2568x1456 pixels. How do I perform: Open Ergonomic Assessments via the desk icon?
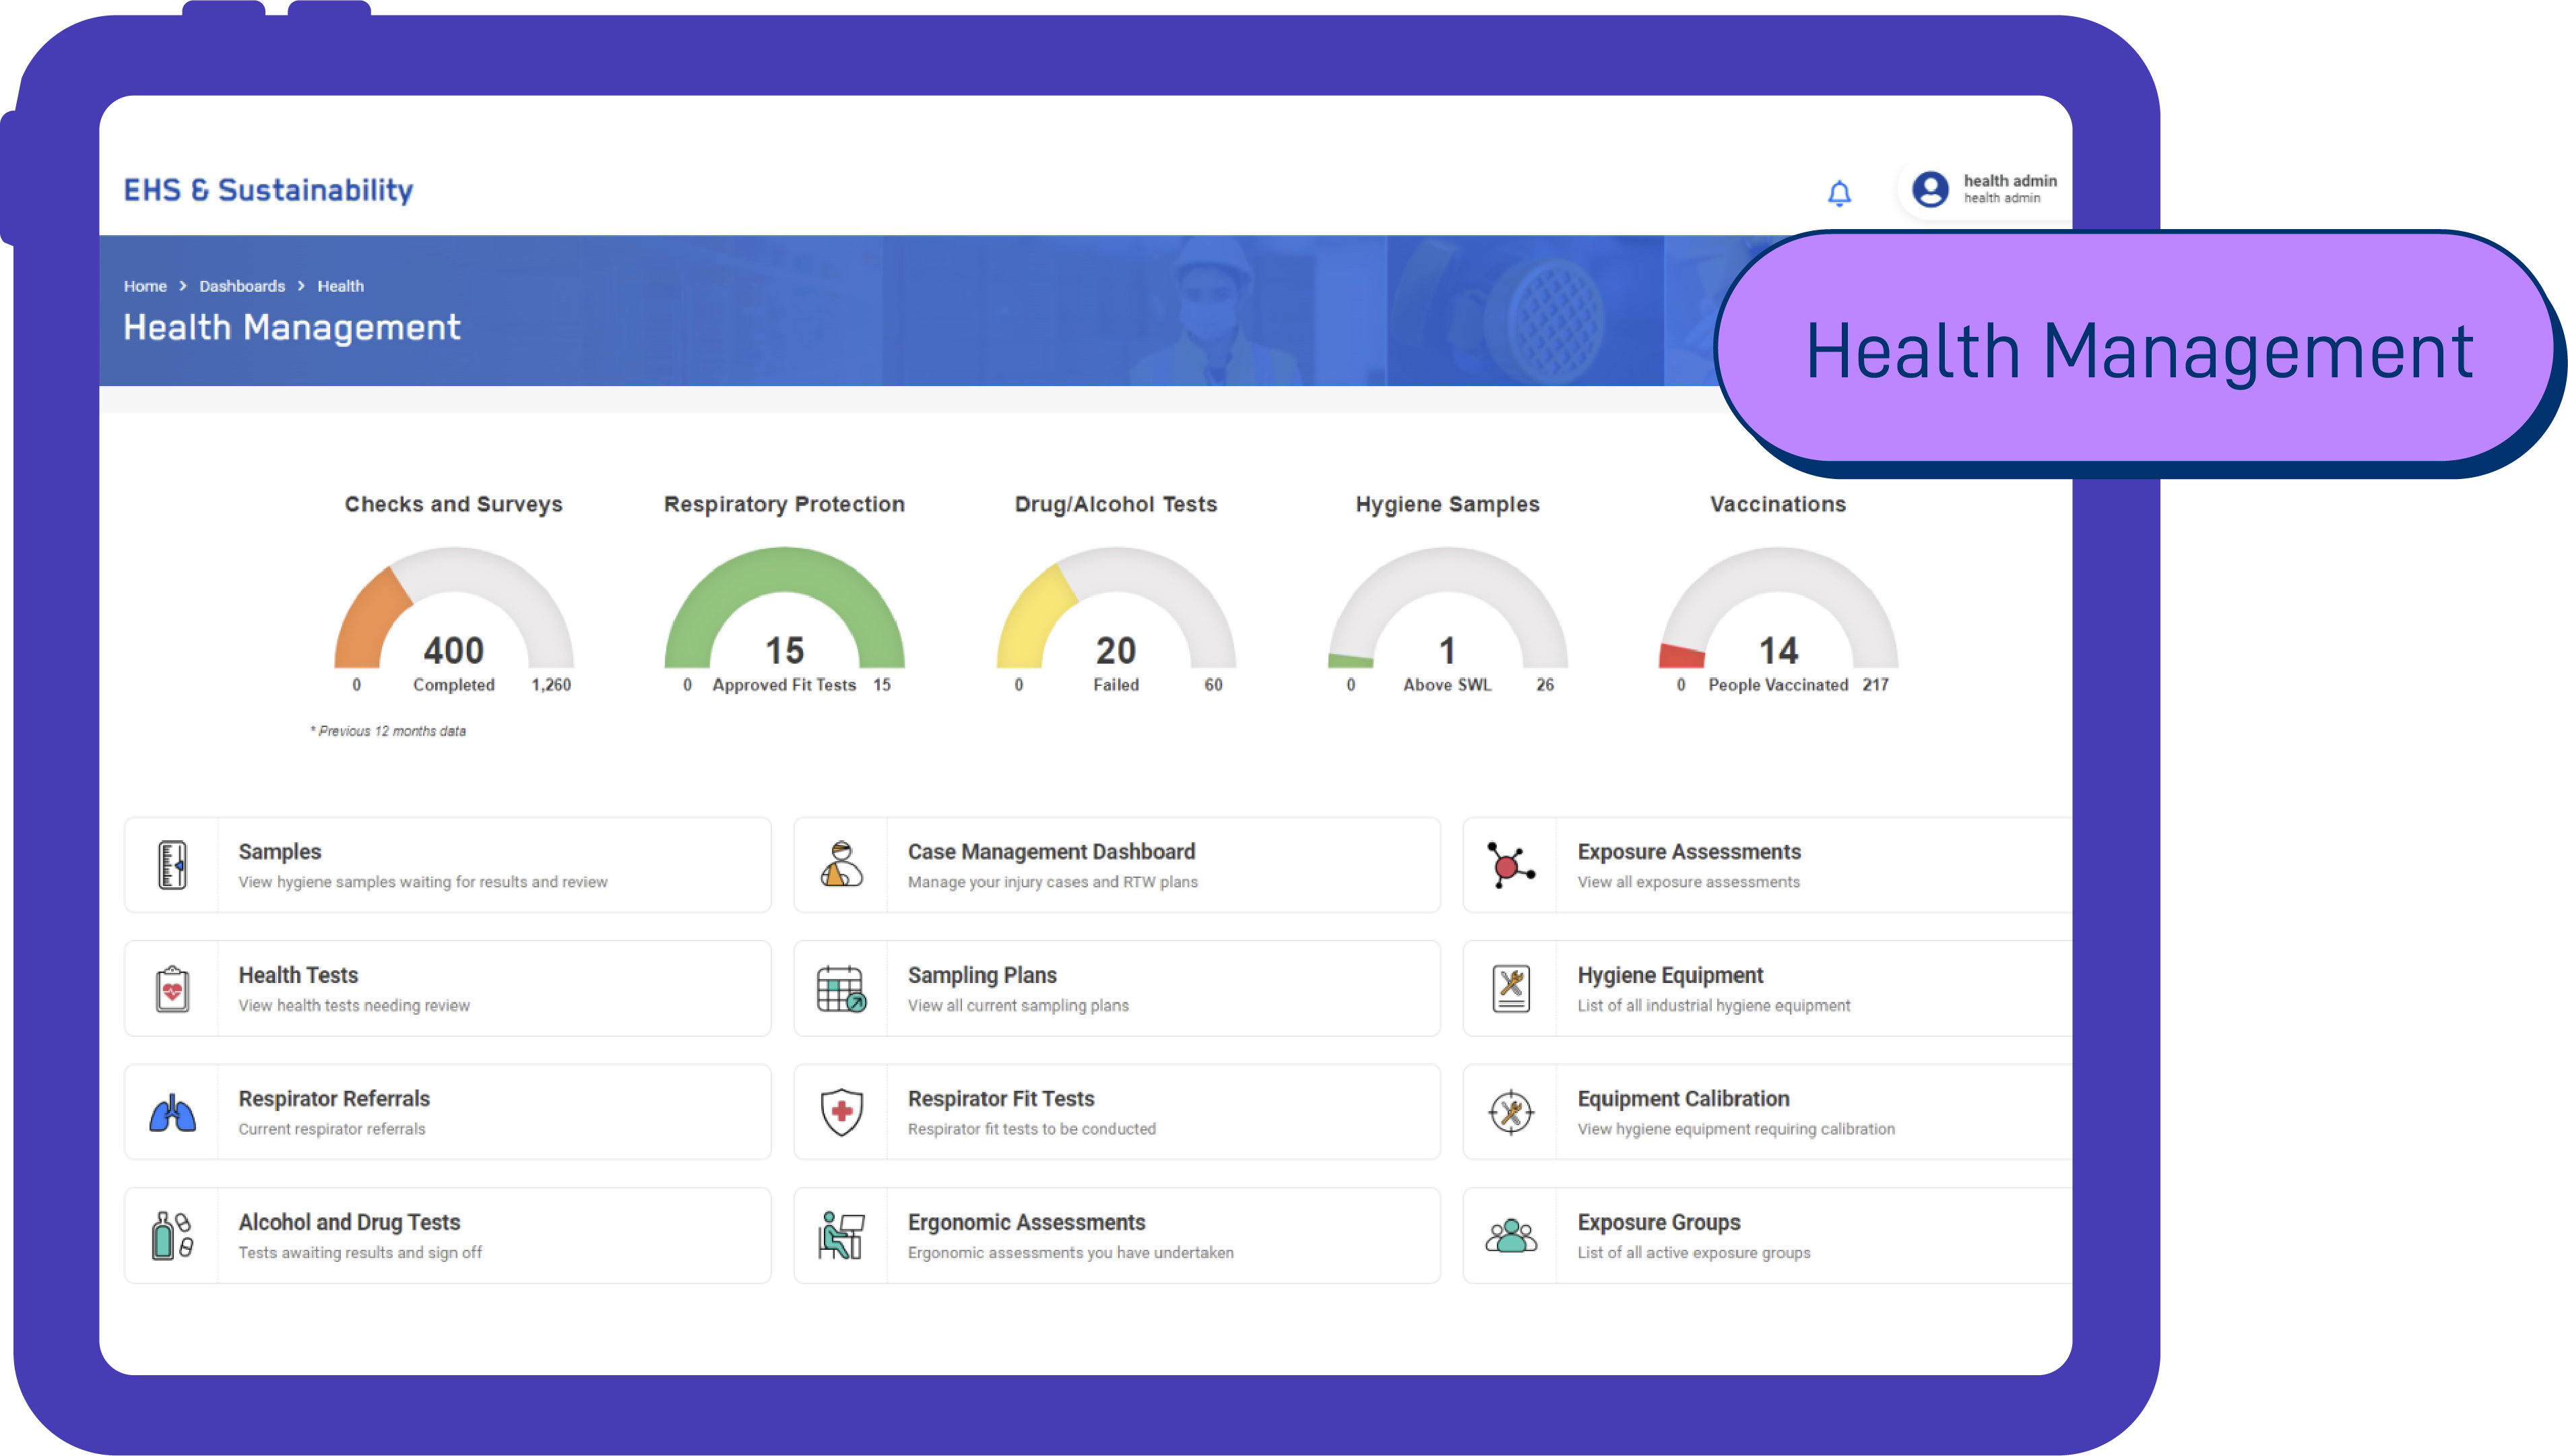841,1235
